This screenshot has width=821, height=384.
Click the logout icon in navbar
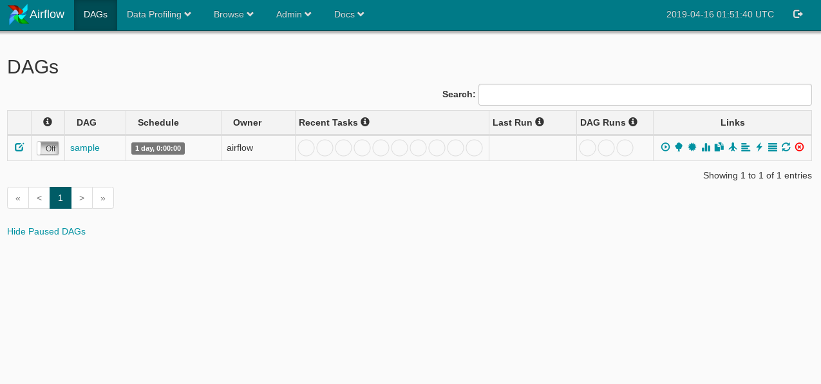(798, 14)
